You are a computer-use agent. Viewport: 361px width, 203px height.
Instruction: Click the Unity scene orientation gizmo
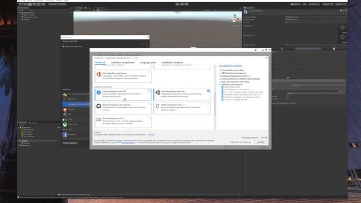[x=235, y=19]
